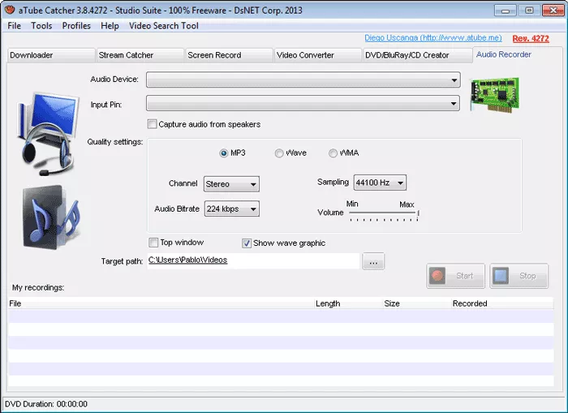This screenshot has height=413, width=568.
Task: Sort recordings by Size column header
Action: pos(417,303)
